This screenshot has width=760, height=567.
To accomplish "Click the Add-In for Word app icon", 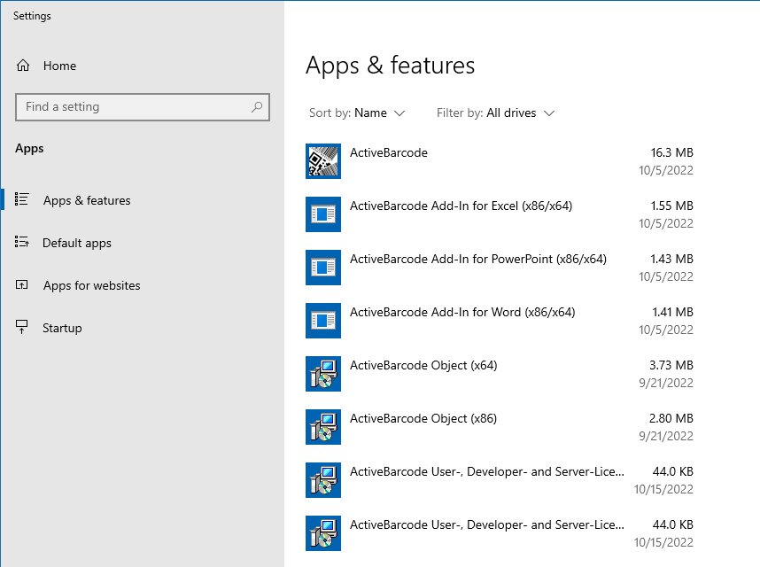I will pyautogui.click(x=323, y=321).
